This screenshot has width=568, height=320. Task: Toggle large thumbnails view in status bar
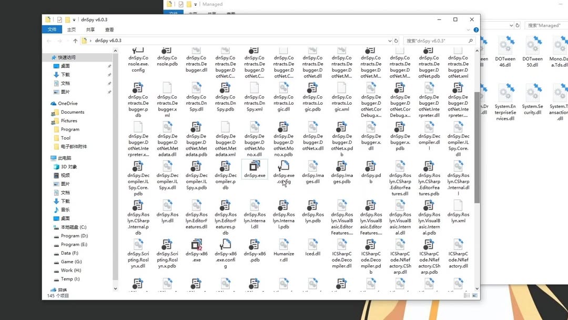[x=473, y=295]
